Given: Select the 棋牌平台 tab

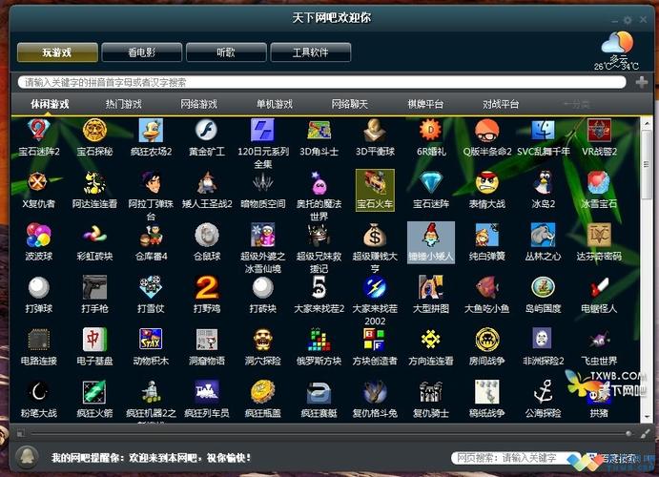Looking at the screenshot, I should pos(425,104).
